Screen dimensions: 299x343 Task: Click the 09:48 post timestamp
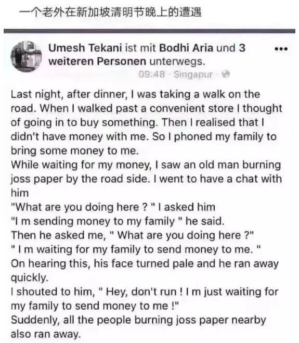[151, 74]
